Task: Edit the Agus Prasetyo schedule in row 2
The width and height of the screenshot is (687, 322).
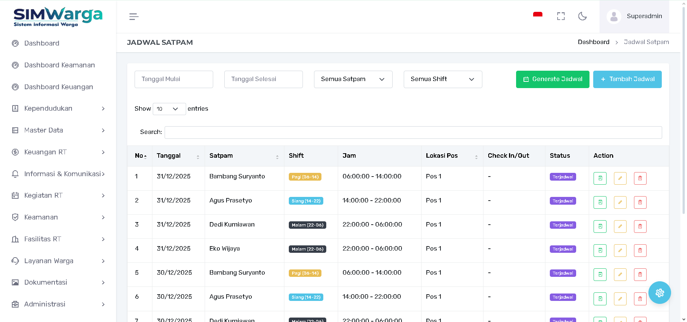Action: pyautogui.click(x=620, y=202)
